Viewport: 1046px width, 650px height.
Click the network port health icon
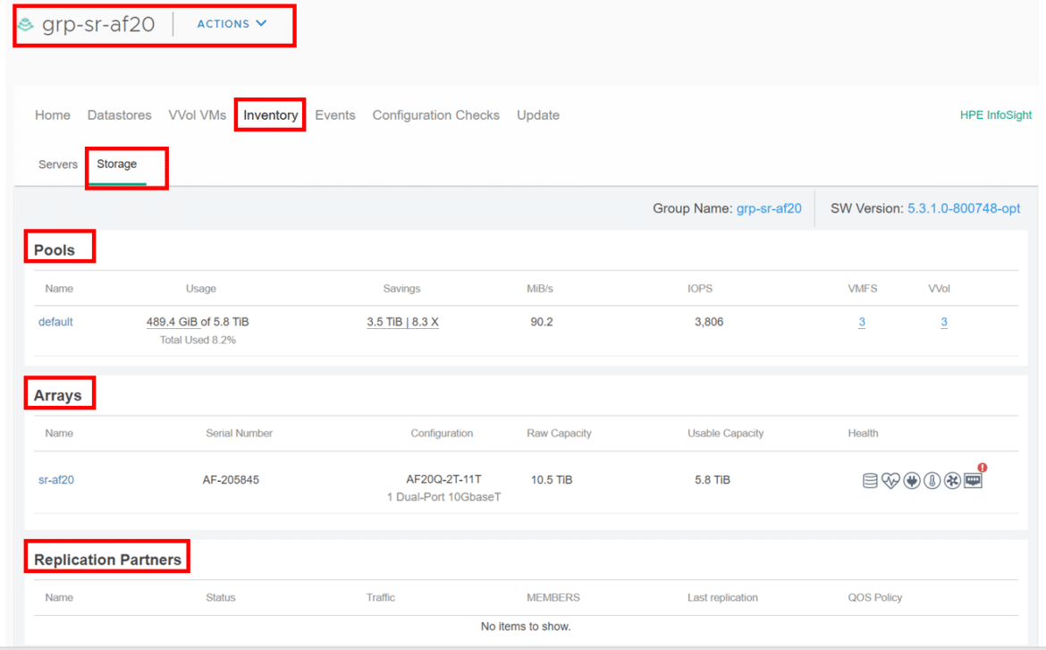973,480
